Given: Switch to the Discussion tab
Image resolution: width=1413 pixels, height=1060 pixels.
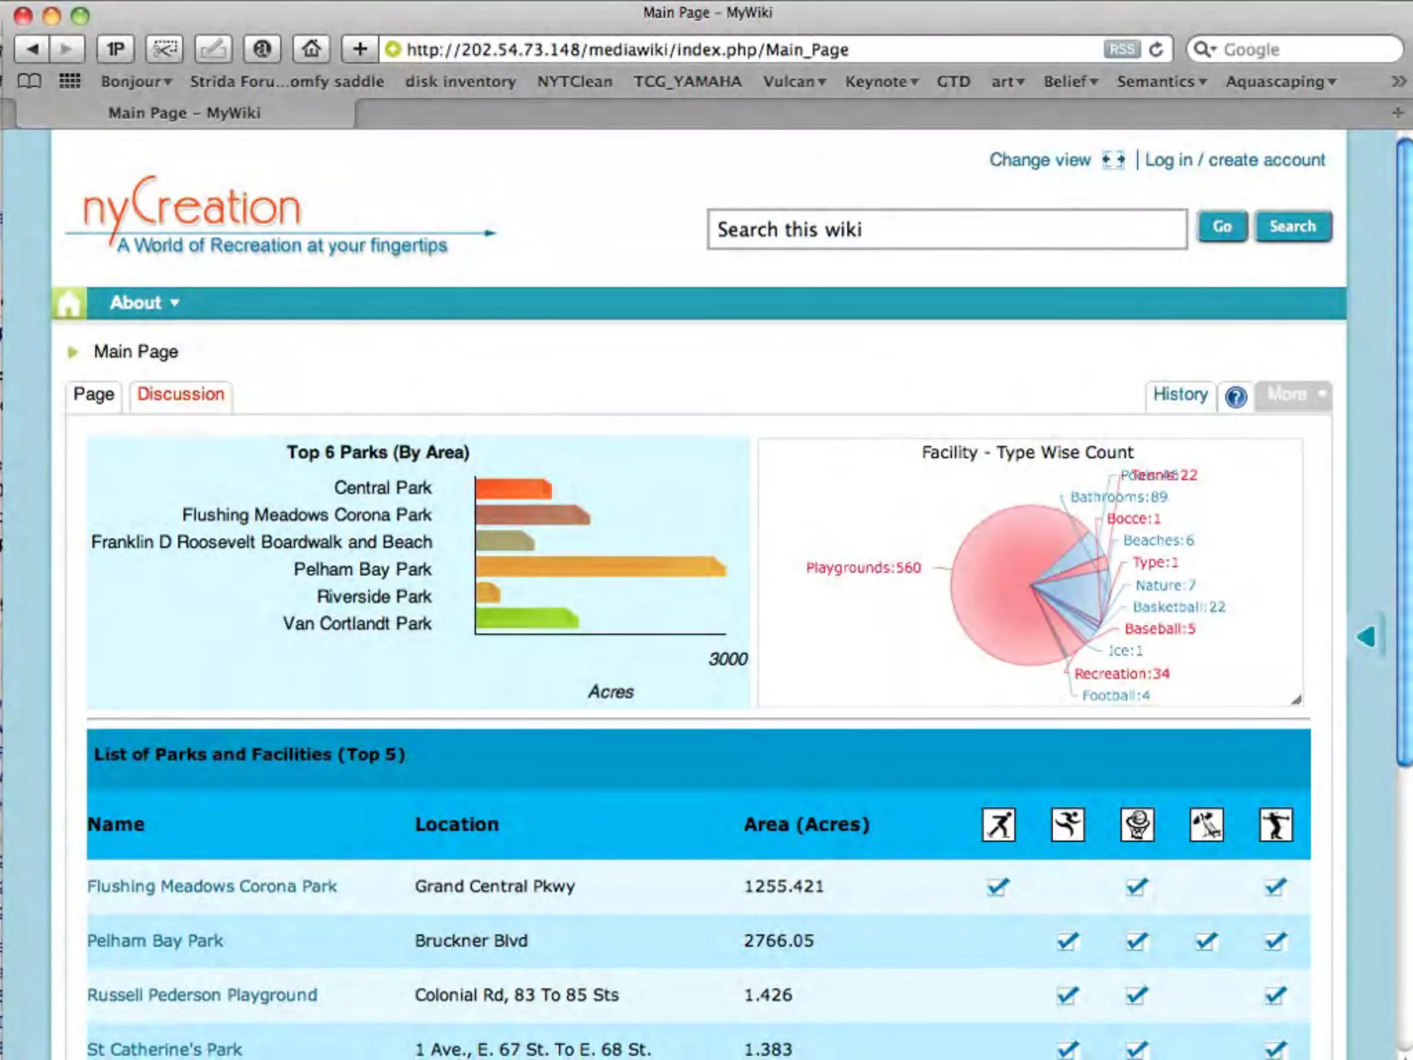Looking at the screenshot, I should pyautogui.click(x=181, y=395).
